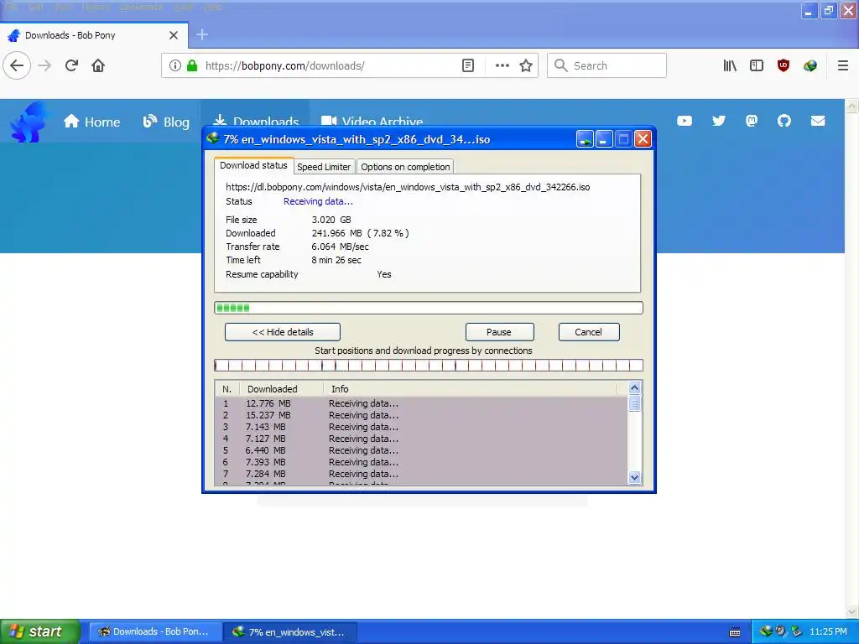The height and width of the screenshot is (644, 859).
Task: Select the 7% en_windows_vista taskbar button
Action: click(x=290, y=631)
